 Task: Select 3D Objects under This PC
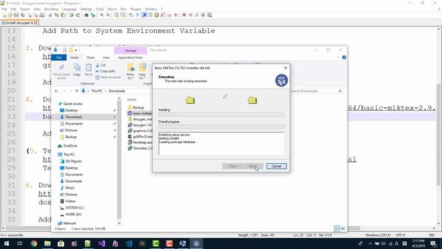73,161
